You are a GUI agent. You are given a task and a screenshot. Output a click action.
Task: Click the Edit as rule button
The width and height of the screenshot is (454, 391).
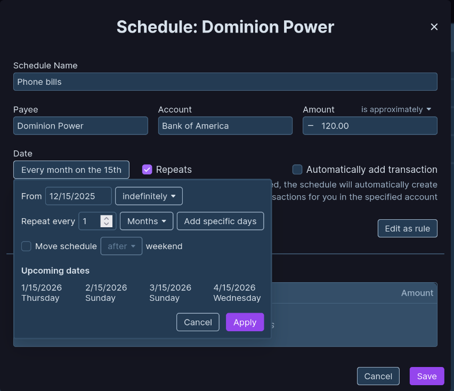coord(408,228)
